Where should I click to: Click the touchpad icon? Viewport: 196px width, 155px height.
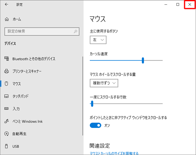[x=6, y=96]
